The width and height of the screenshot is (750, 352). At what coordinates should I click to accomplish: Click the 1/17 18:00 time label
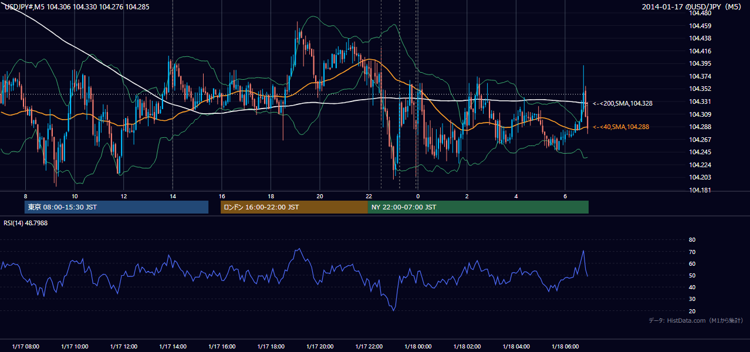pyautogui.click(x=271, y=346)
